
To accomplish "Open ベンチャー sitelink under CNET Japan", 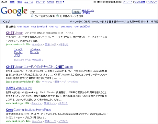I will coord(35,50).
